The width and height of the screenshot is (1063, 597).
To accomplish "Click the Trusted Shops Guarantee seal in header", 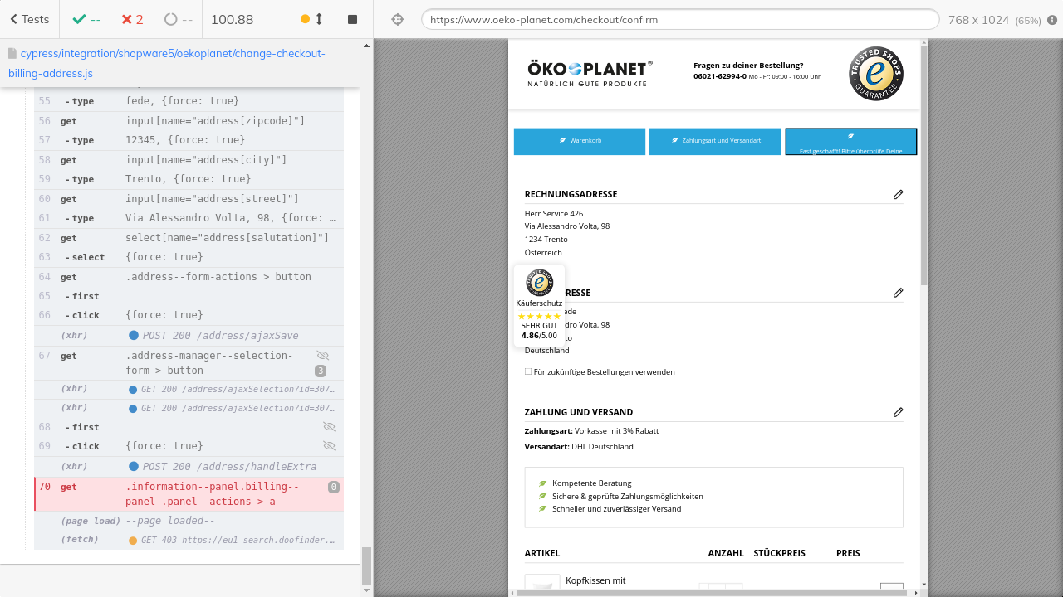I will pyautogui.click(x=875, y=74).
